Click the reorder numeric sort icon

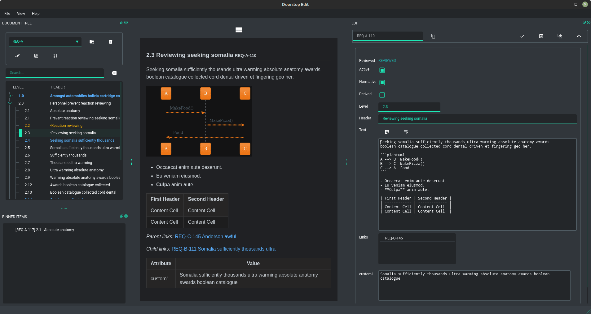[x=55, y=56]
